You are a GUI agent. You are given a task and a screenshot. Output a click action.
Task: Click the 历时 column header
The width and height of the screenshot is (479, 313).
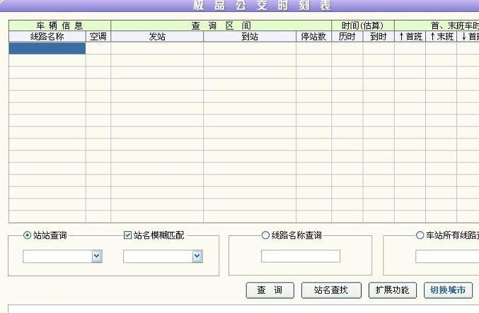347,37
